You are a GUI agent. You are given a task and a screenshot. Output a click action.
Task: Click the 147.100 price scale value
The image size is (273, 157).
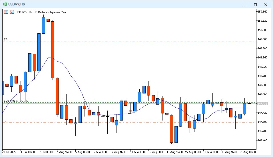coord(262,122)
